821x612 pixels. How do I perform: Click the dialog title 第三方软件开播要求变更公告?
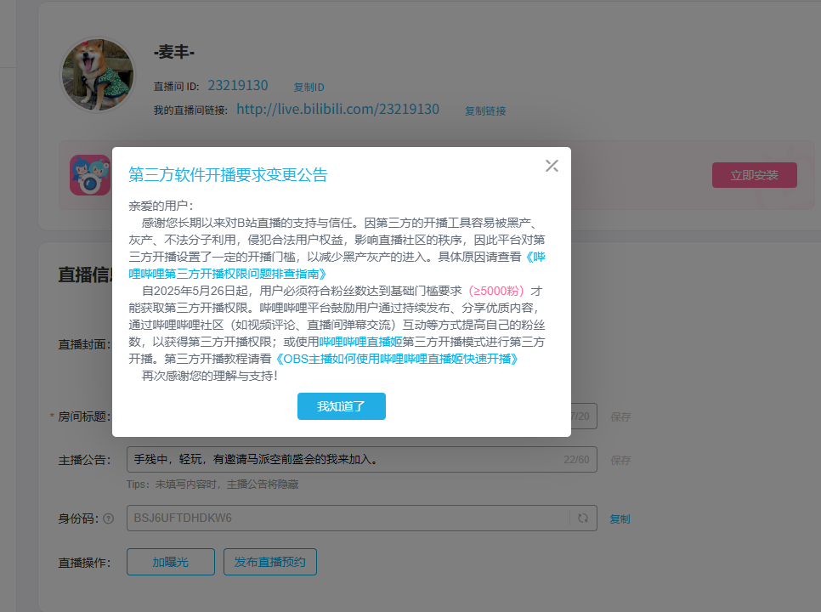tap(228, 175)
